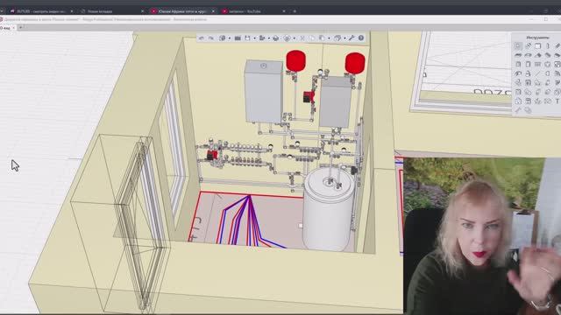Click the cut X icon in the toolbar
This screenshot has height=315, width=561.
(302, 38)
